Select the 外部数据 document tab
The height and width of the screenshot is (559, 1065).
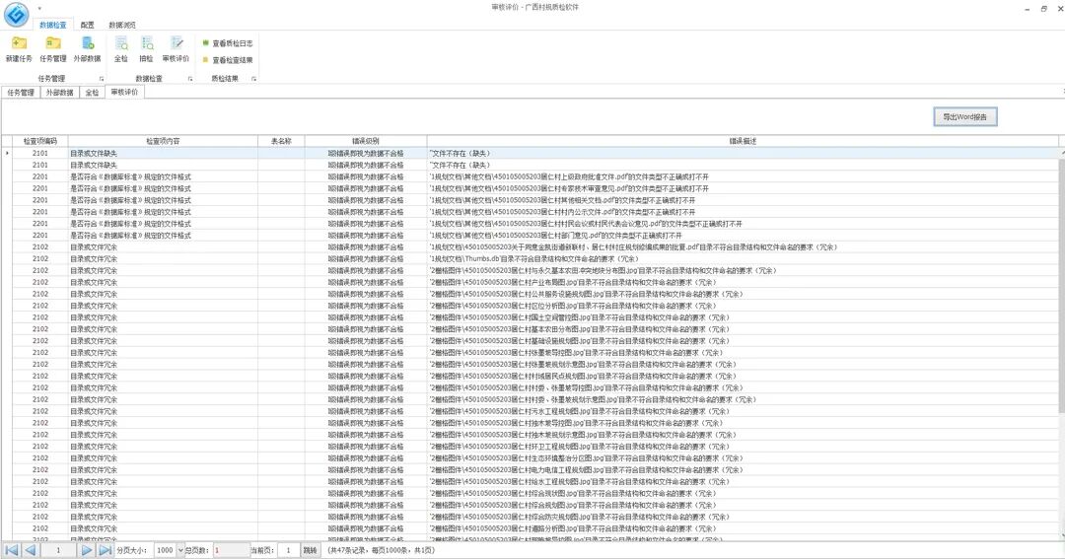coord(60,93)
